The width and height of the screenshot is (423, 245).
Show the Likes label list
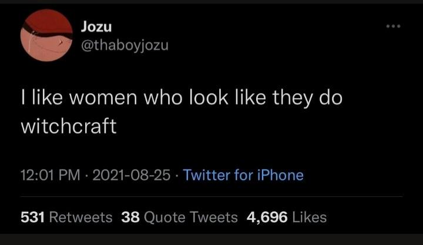click(x=309, y=217)
